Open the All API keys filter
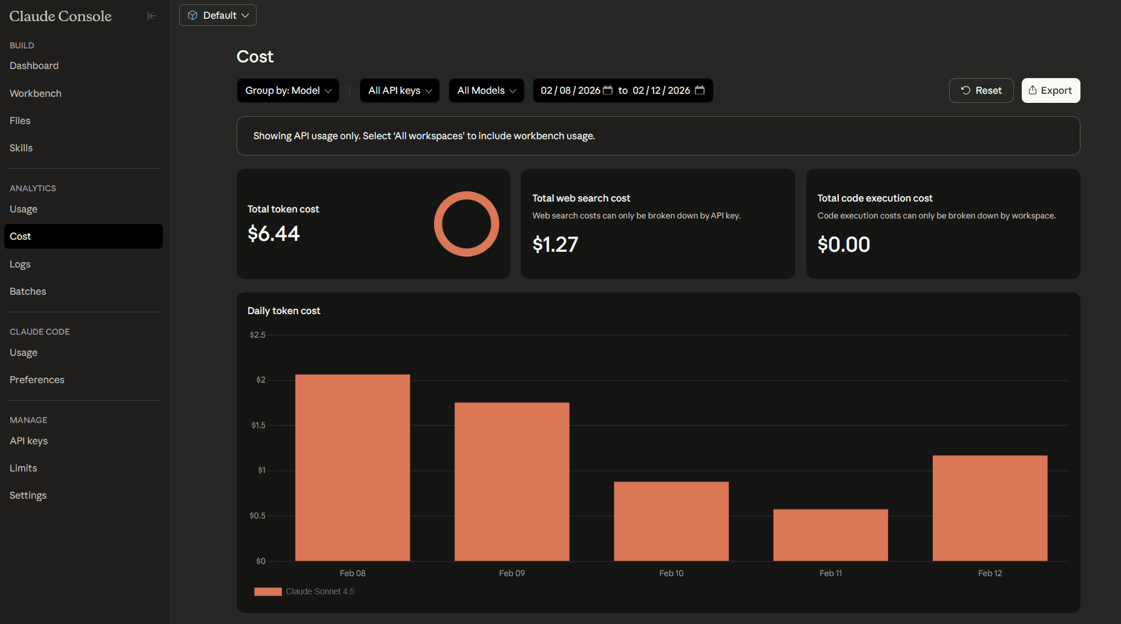Viewport: 1121px width, 624px height. pyautogui.click(x=399, y=90)
